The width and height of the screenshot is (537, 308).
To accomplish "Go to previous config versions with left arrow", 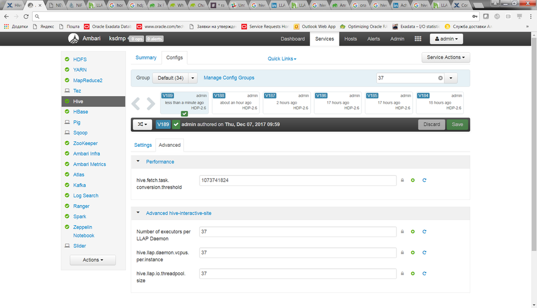I will click(x=136, y=103).
